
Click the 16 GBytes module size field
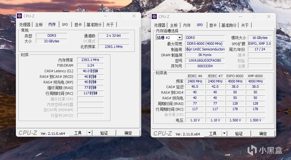(260, 38)
